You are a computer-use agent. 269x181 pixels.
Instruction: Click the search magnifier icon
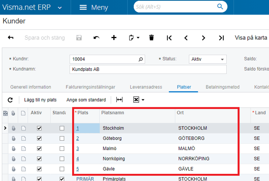[x=220, y=7]
